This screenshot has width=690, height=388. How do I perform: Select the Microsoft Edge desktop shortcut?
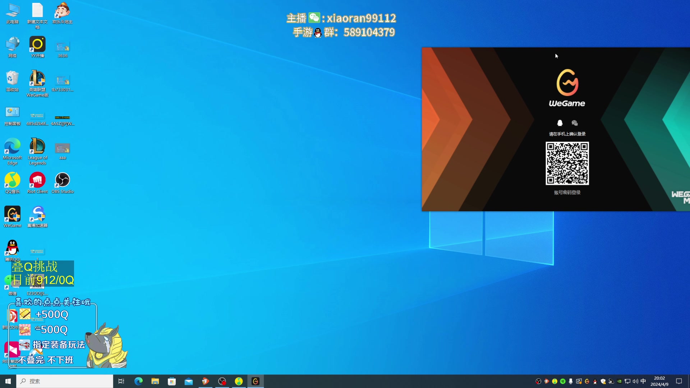pos(12,152)
